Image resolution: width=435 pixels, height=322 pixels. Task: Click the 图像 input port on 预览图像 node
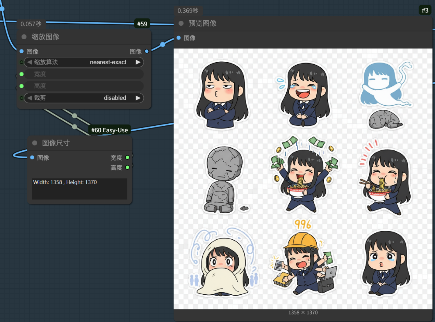pos(178,38)
